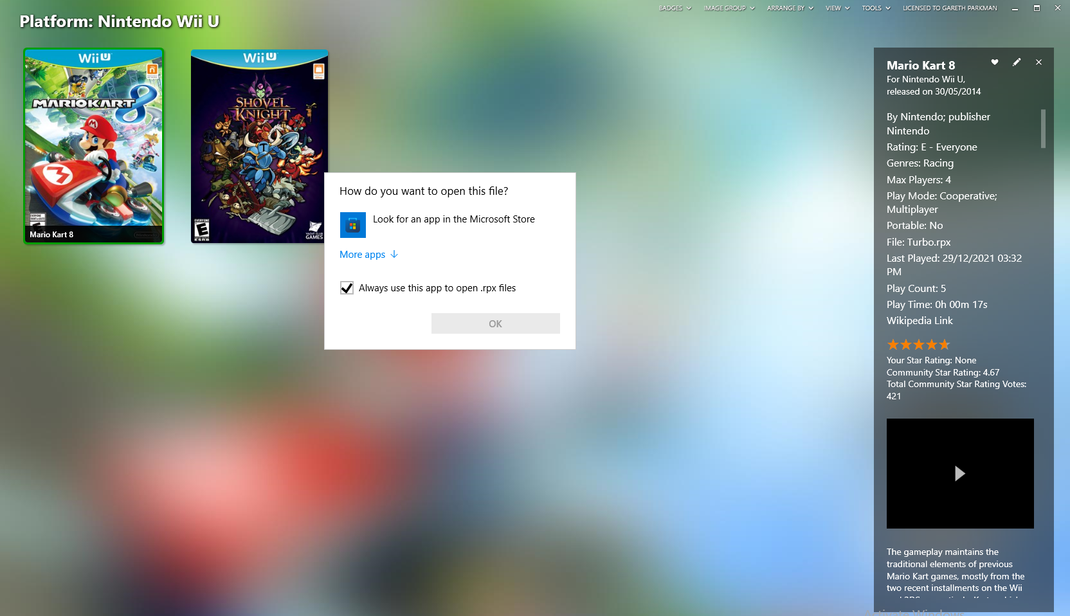The image size is (1070, 616).
Task: Open the Tools menu
Action: tap(876, 8)
